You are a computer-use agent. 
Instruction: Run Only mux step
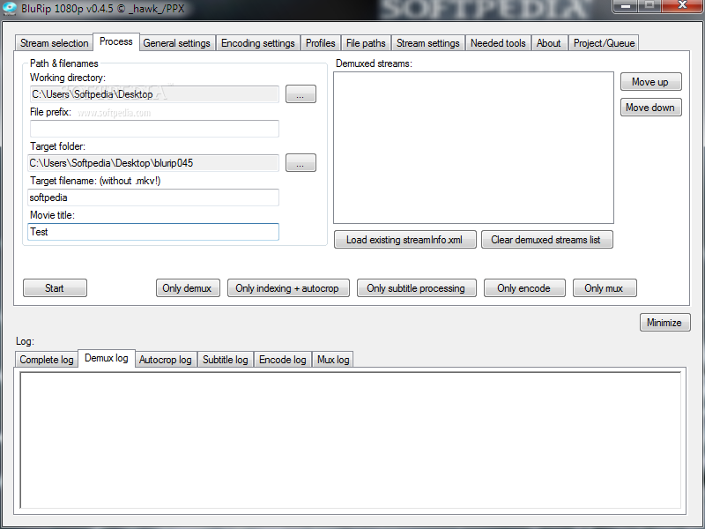[x=605, y=288]
